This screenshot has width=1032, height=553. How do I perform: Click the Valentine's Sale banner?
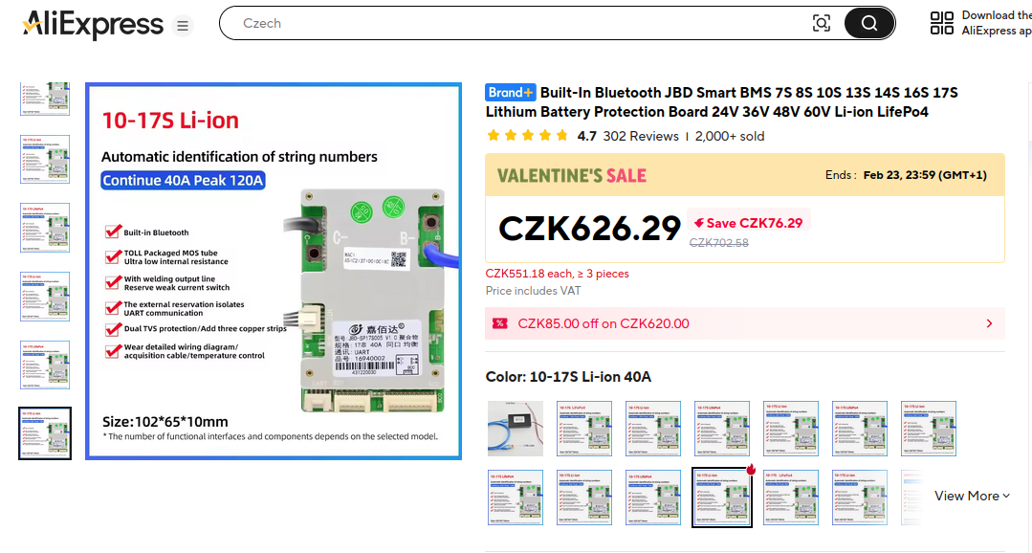coord(745,175)
